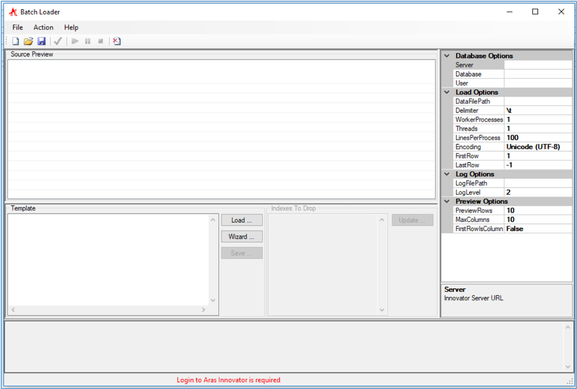
Task: Click the Save floppy disk icon
Action: 42,42
